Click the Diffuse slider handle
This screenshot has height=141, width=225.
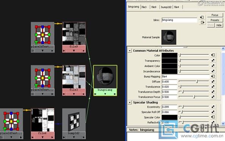point(197,81)
